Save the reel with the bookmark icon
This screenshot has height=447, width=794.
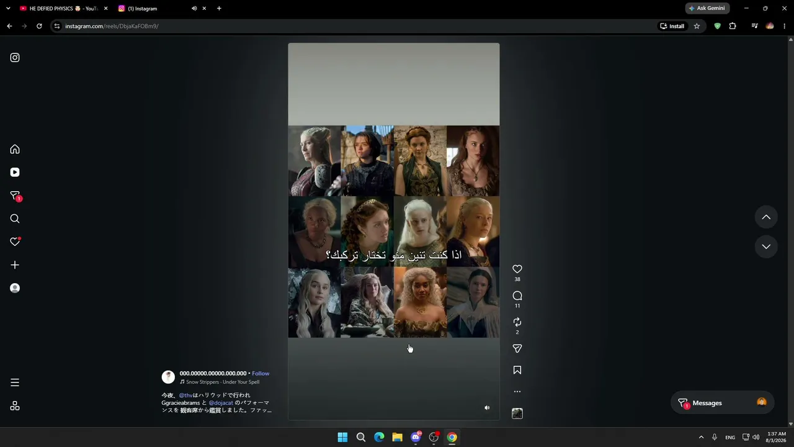pyautogui.click(x=517, y=370)
